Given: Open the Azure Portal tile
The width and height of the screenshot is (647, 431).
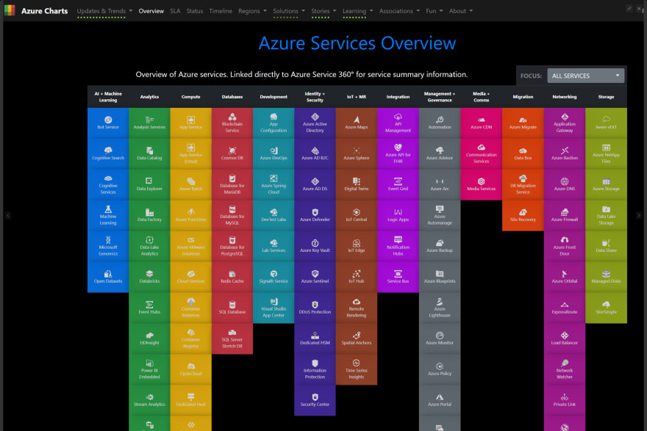Looking at the screenshot, I should point(440,400).
